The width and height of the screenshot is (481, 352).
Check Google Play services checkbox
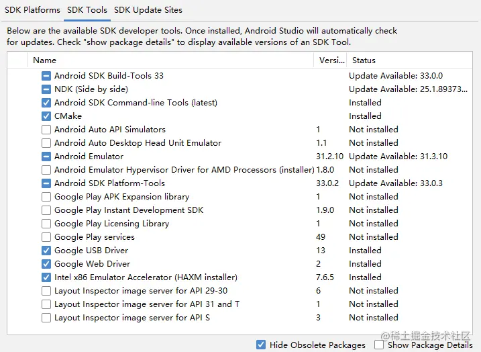click(46, 237)
